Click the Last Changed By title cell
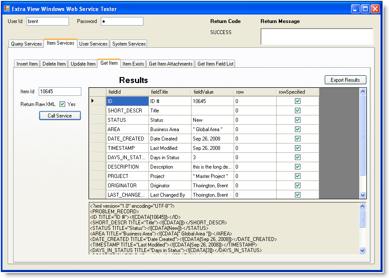The width and height of the screenshot is (389, 278). click(170, 195)
